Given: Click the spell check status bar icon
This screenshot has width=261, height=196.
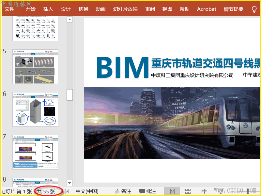Looking at the screenshot, I should 66,191.
